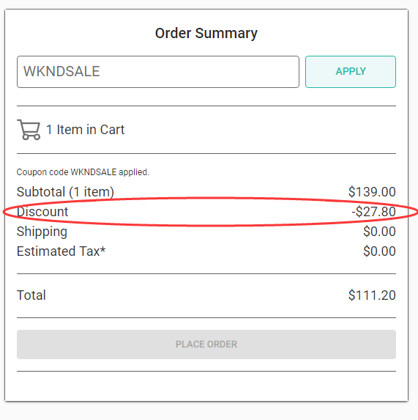This screenshot has height=420, width=418.
Task: Click the $0.00 estimated tax amount
Action: coord(379,251)
